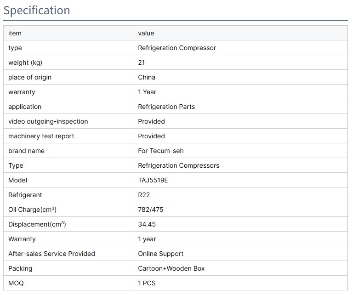The image size is (352, 295).
Task: Select the model number TAJ5519E
Action: tap(153, 180)
